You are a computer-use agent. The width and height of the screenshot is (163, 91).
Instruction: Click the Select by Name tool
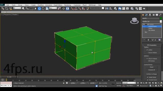[x=27, y=8]
